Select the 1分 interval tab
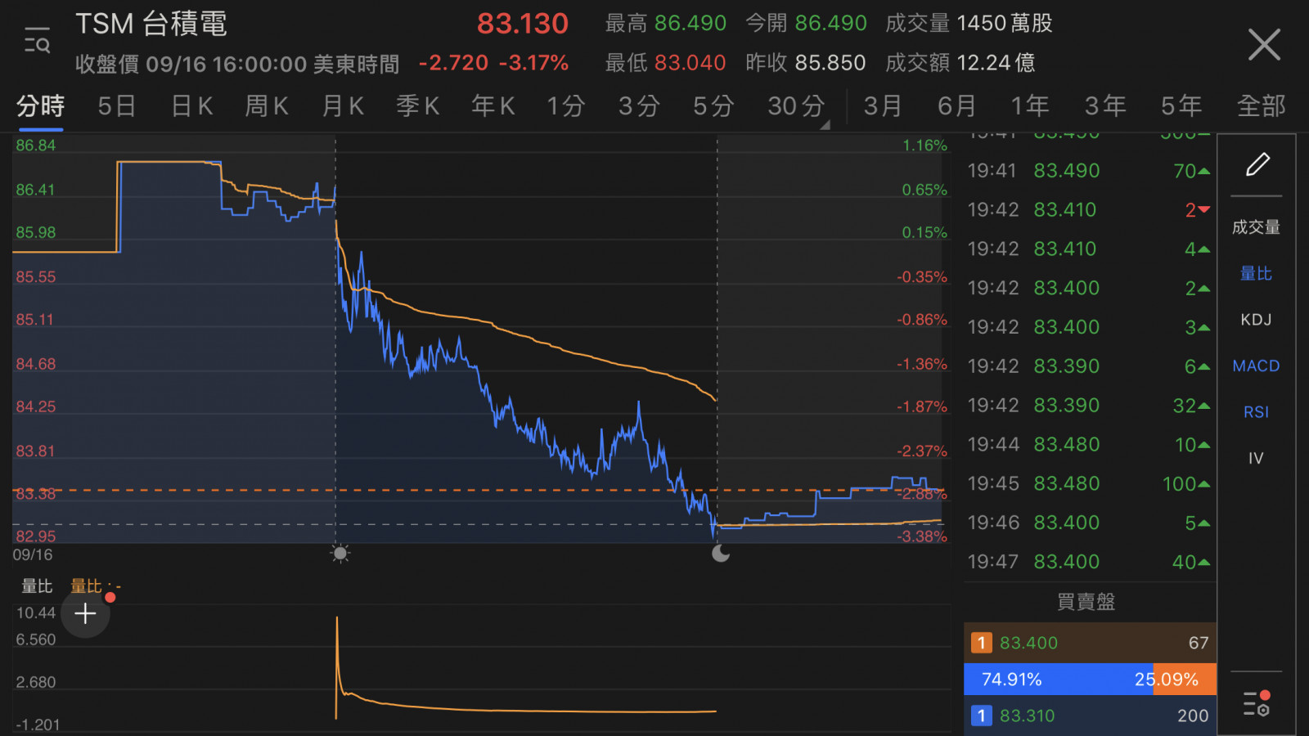Viewport: 1309px width, 736px height. [566, 106]
